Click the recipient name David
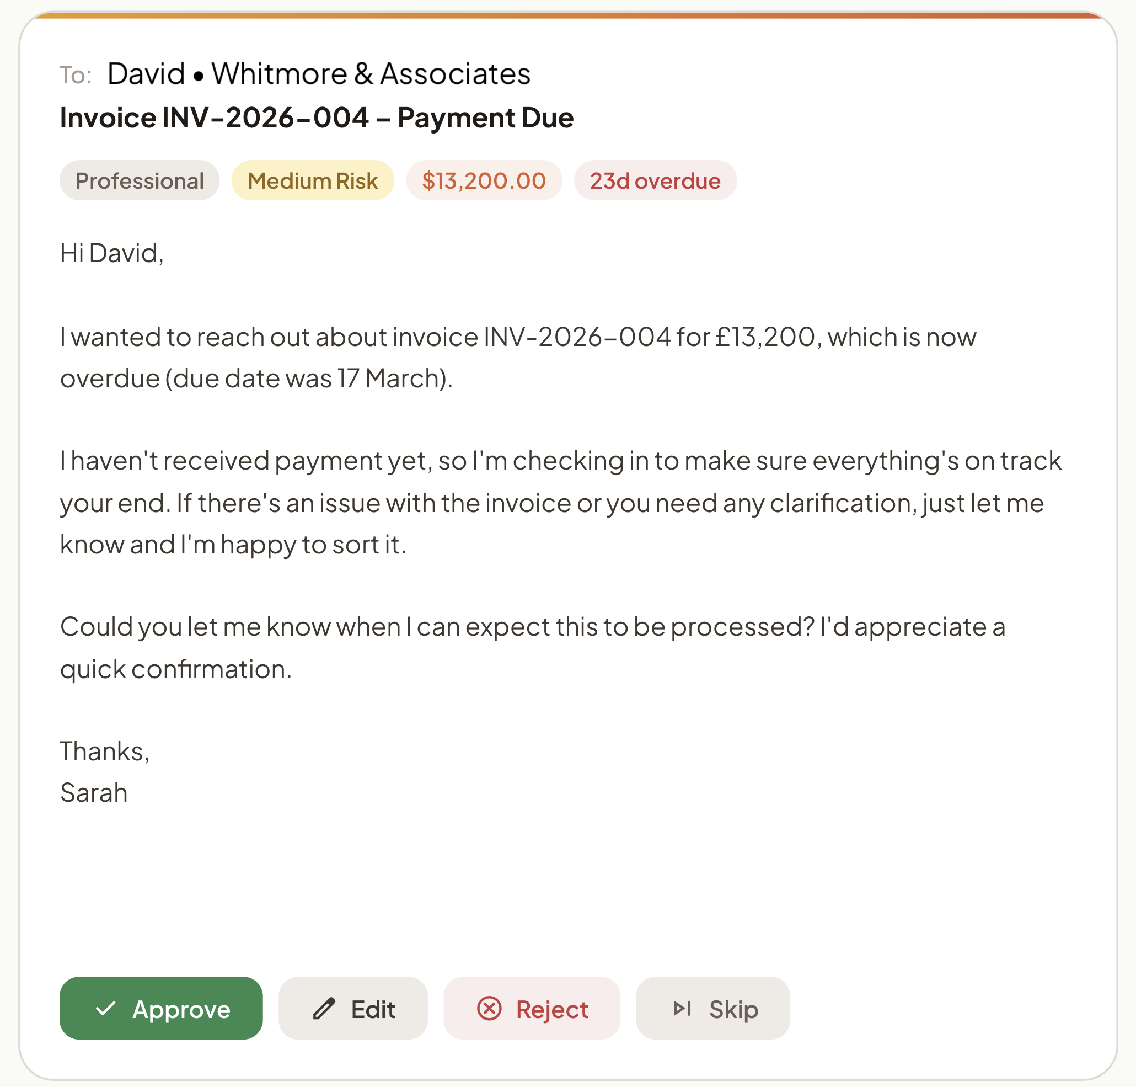 point(146,74)
